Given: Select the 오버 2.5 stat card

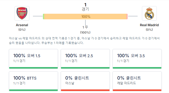Looking at the screenshot, I should tap(85, 59).
